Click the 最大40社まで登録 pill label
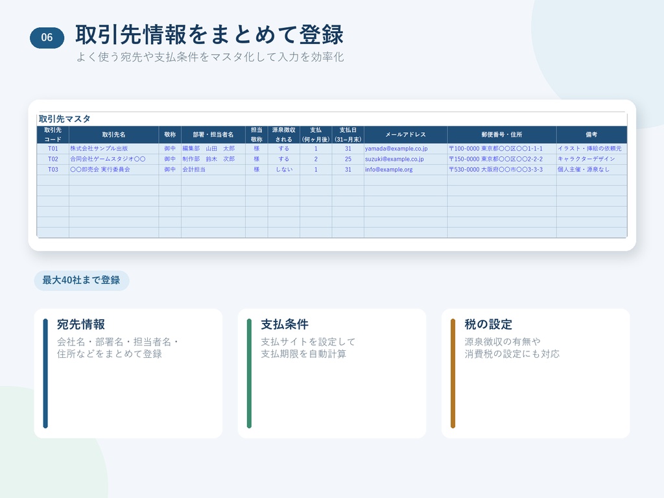This screenshot has width=664, height=498. click(81, 280)
